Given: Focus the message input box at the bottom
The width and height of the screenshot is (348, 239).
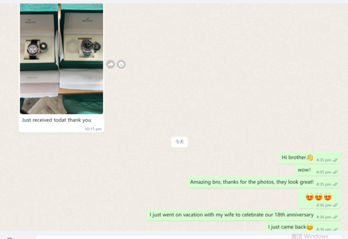Looking at the screenshot, I should click(x=189, y=237).
